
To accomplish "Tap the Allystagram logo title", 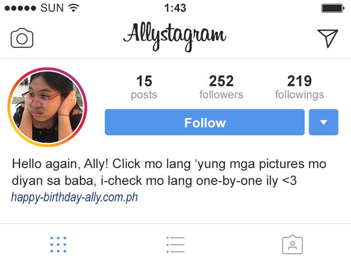I will [175, 37].
